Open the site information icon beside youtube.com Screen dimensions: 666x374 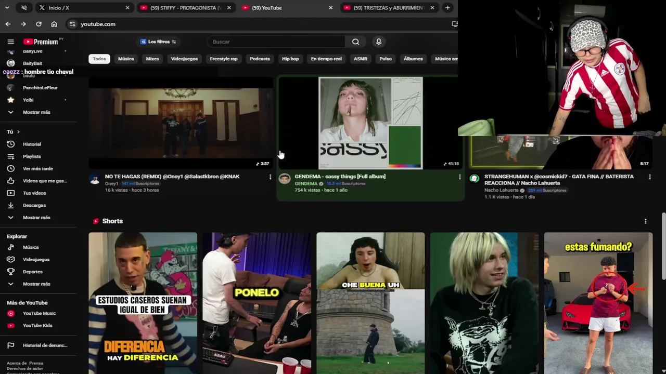(x=72, y=24)
